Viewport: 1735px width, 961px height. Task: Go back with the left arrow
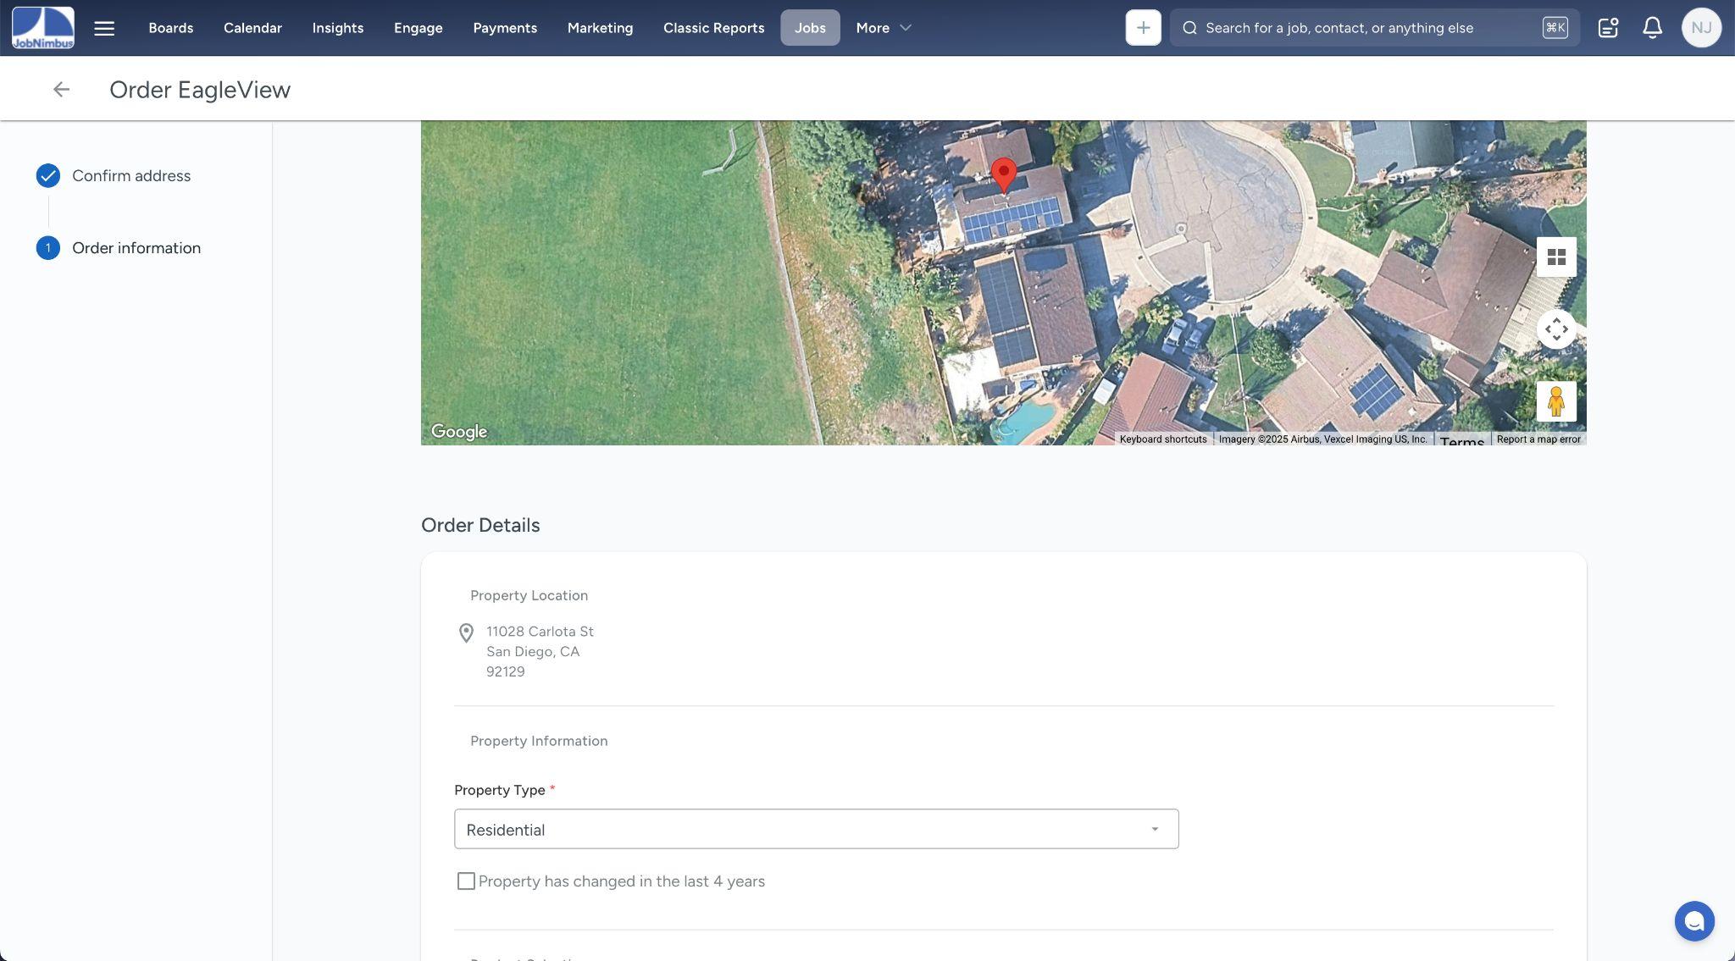click(61, 90)
